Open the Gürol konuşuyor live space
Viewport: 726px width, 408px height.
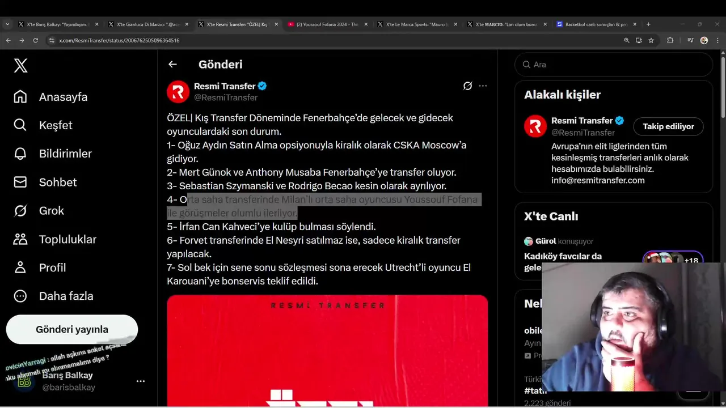pyautogui.click(x=563, y=254)
